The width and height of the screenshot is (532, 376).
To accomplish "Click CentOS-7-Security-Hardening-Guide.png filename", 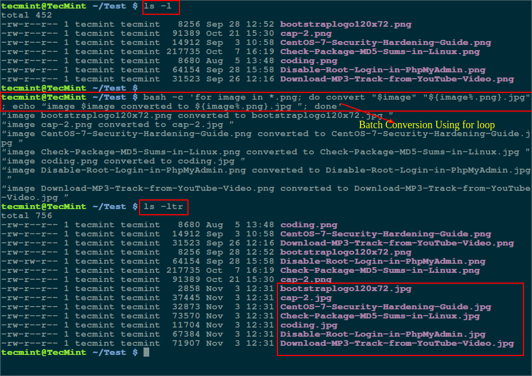I will [383, 42].
